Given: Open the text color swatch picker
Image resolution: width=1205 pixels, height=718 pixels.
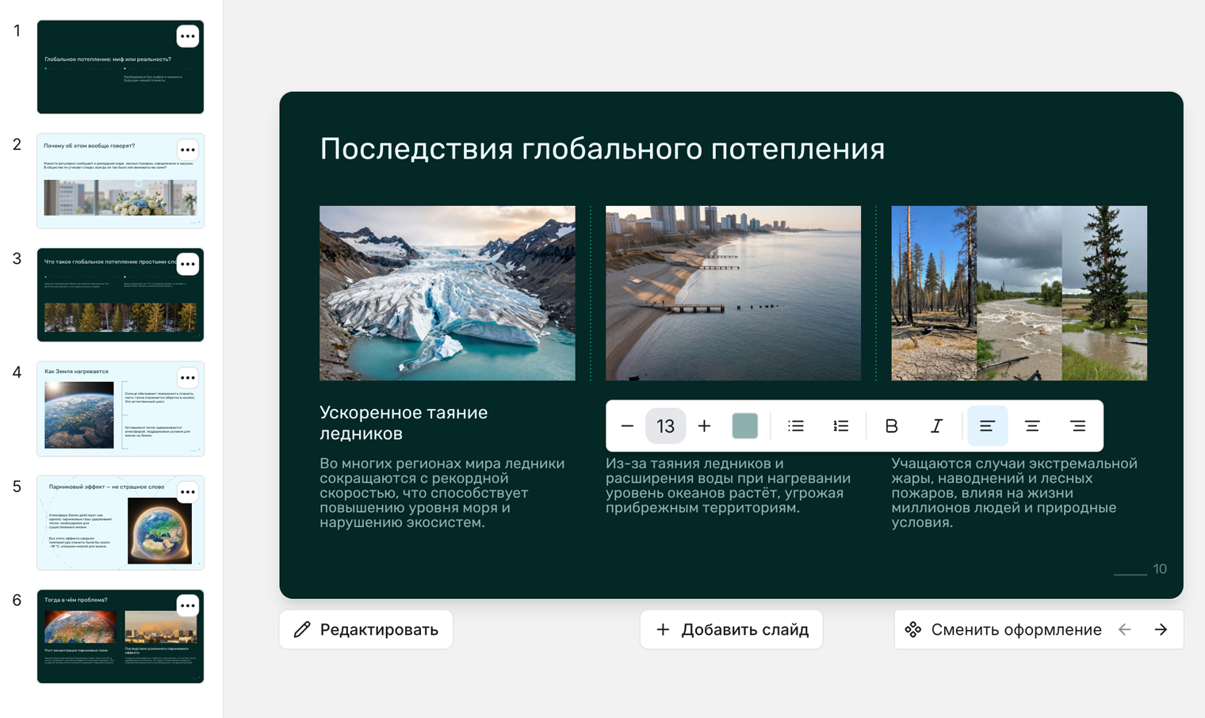Looking at the screenshot, I should pos(746,426).
